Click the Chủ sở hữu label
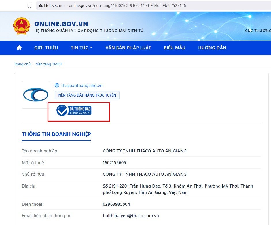 (33, 174)
